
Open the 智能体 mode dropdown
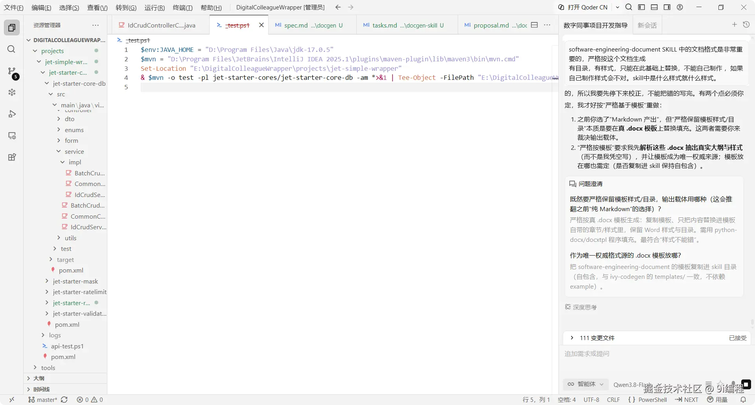(586, 384)
